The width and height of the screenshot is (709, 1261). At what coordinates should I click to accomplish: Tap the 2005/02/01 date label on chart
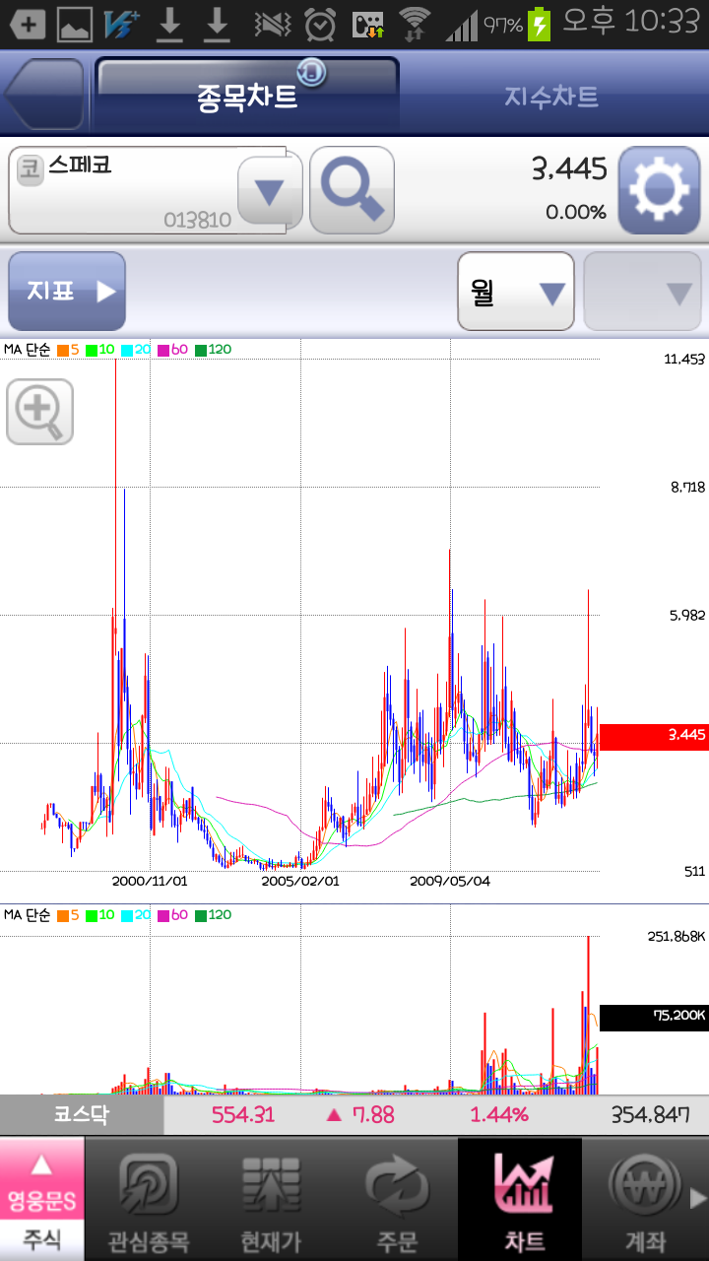(x=300, y=882)
